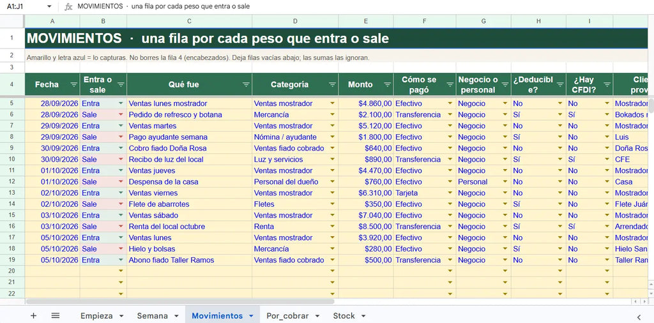Open the Stock tab menu arrow
The width and height of the screenshot is (654, 323).
click(363, 316)
